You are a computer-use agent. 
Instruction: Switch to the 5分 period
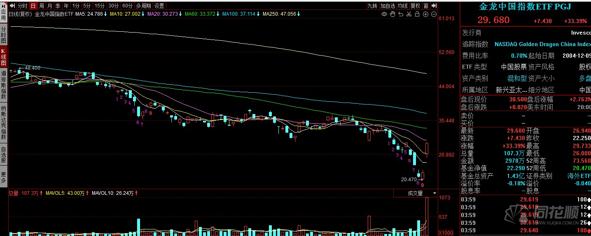point(86,6)
